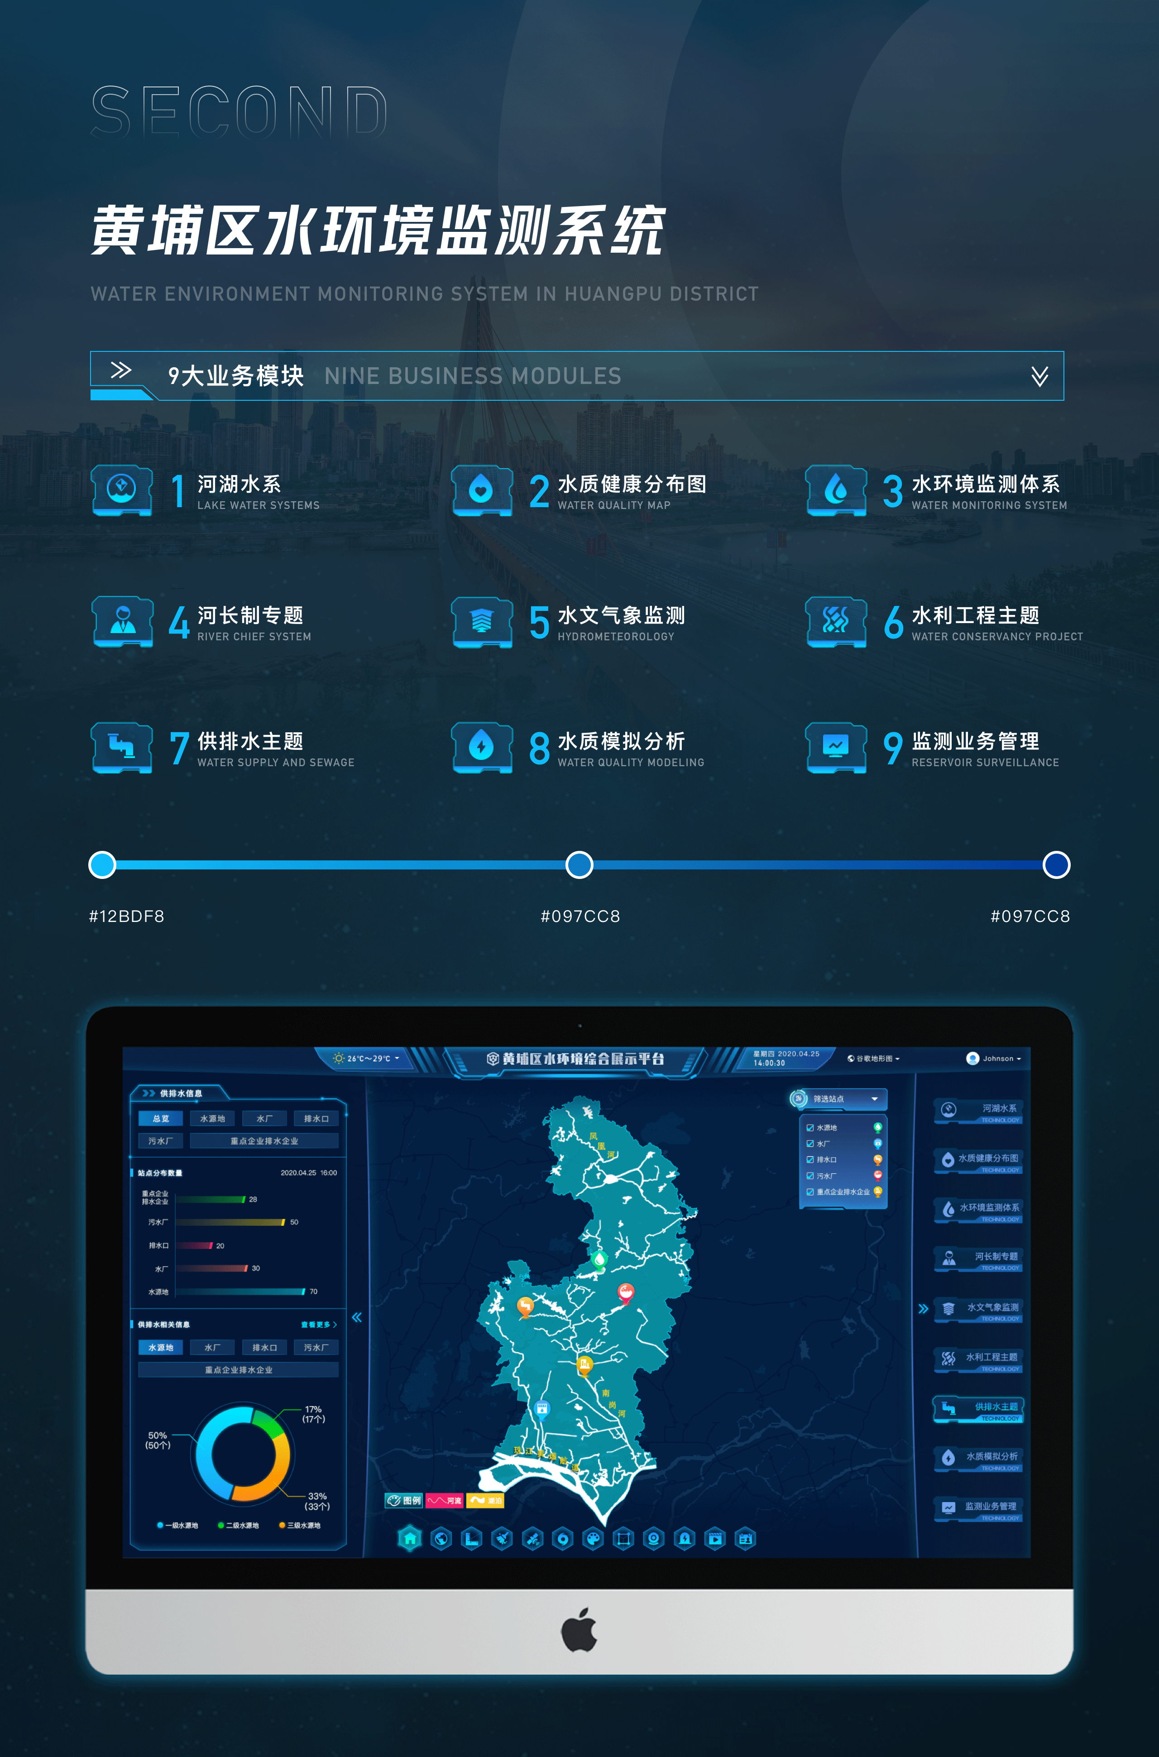Viewport: 1159px width, 1757px height.
Task: Click the cyan 水源地 bar showing 70
Action: point(240,1292)
